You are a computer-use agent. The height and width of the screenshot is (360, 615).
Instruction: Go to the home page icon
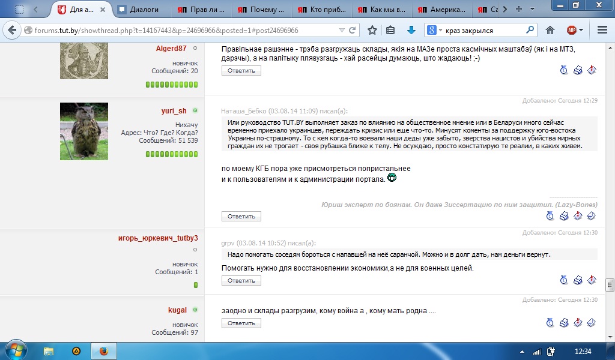coord(550,30)
